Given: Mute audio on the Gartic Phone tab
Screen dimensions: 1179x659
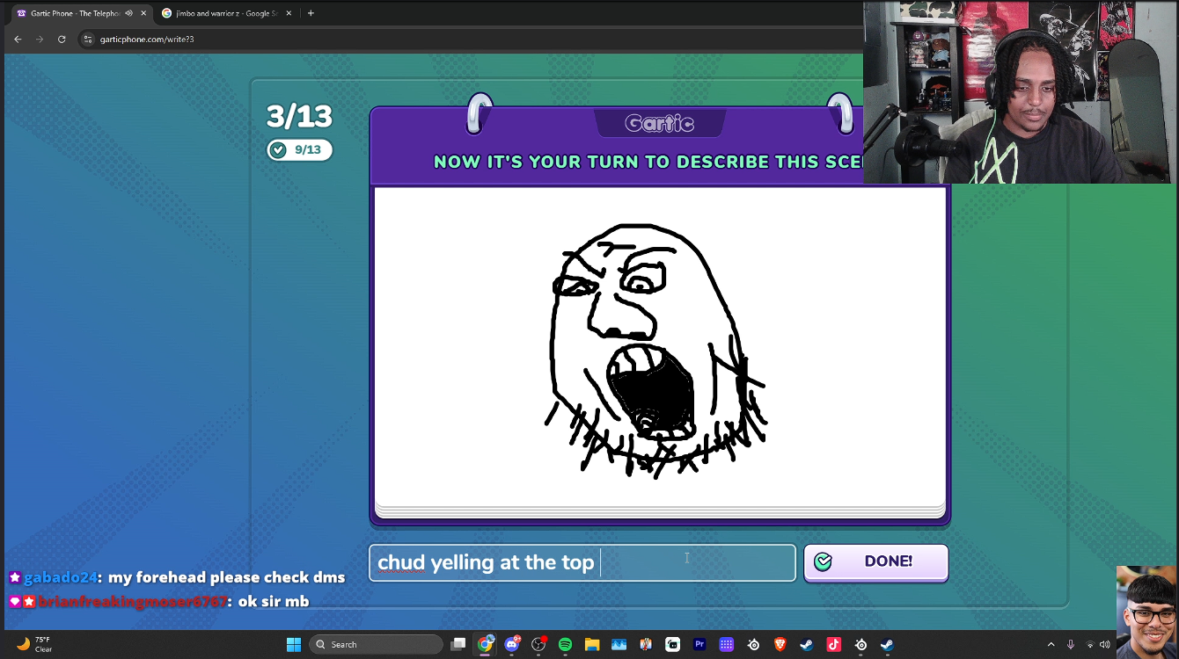Looking at the screenshot, I should click(129, 13).
